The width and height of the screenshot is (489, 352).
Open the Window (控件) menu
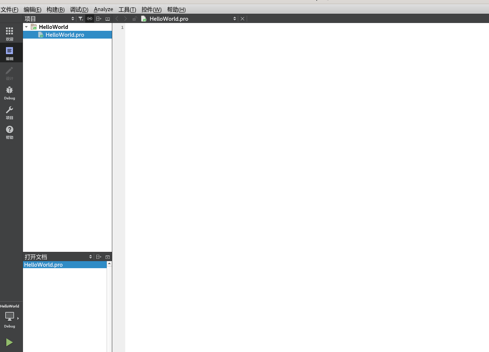(x=152, y=9)
